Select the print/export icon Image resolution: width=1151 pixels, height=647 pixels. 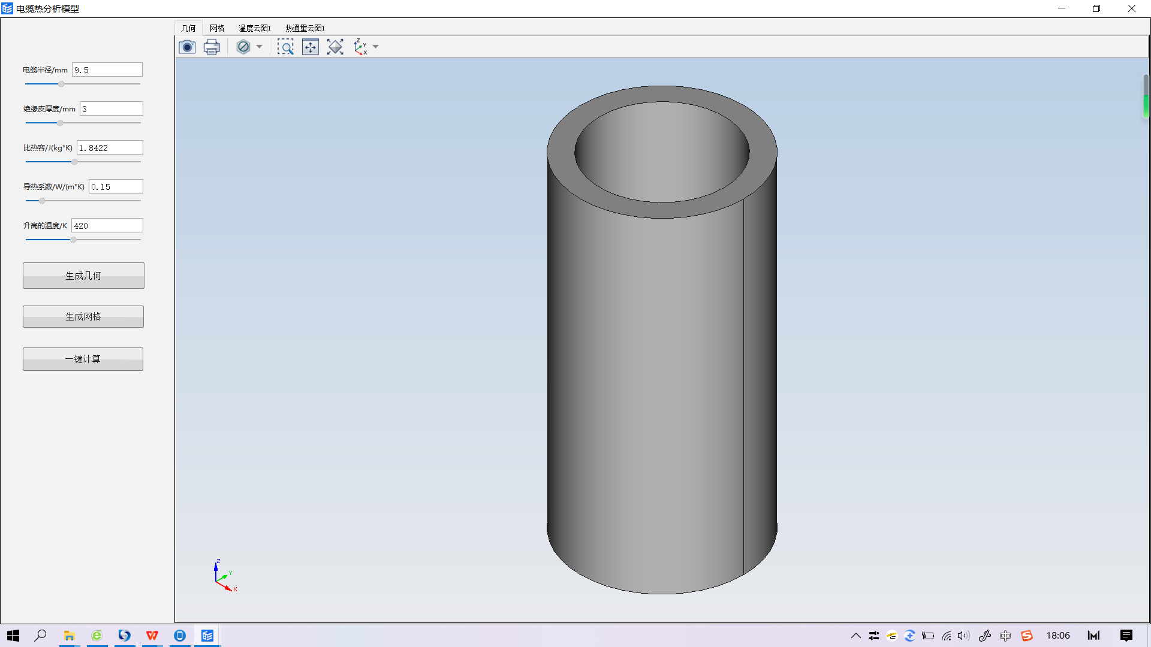211,47
